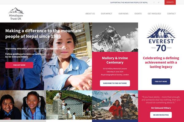The height and width of the screenshot is (122, 184).
Task: Click the red Donate button
Action: (x=170, y=2)
